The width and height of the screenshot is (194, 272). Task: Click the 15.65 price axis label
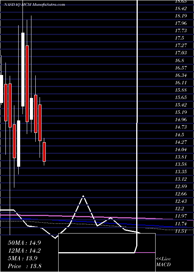[181, 97]
